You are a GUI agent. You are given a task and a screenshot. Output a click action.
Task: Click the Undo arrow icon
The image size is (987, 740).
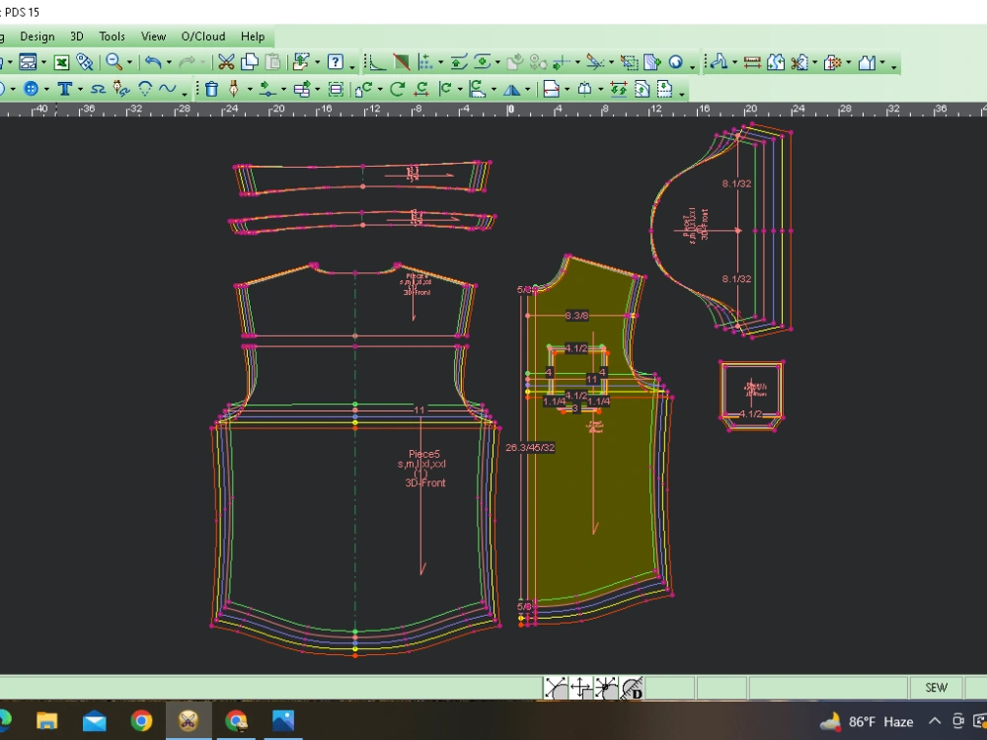[151, 63]
